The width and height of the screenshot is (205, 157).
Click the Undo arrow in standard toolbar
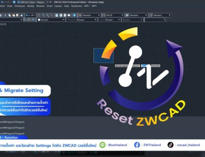coord(27,15)
